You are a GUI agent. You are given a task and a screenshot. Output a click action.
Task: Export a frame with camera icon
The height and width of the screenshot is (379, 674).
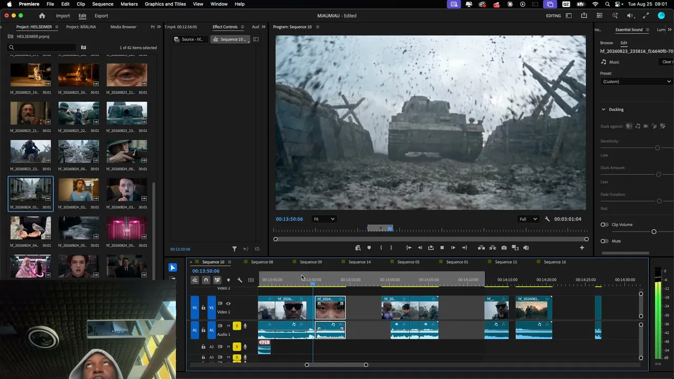coord(504,248)
